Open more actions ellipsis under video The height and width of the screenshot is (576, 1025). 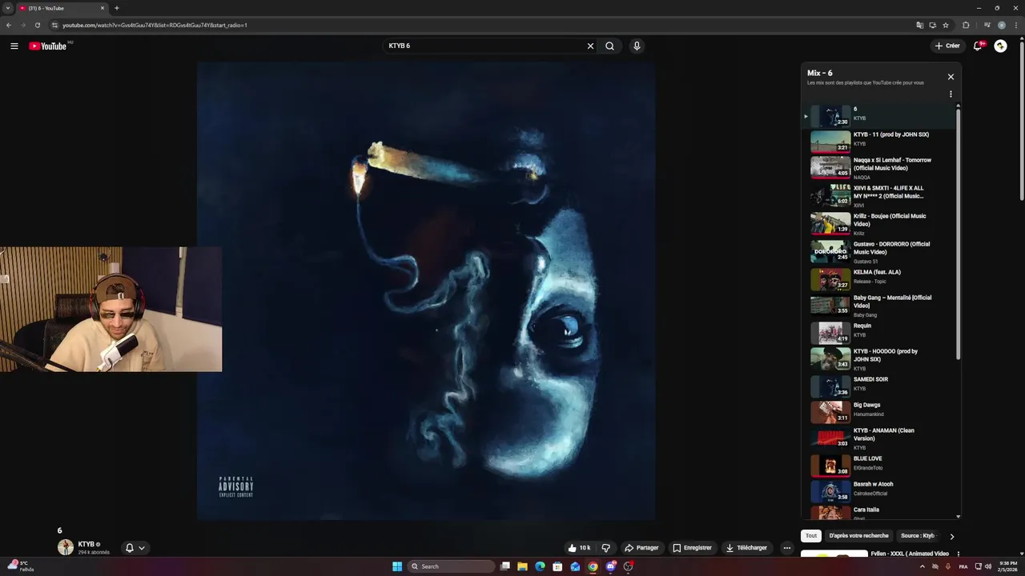coord(787,548)
